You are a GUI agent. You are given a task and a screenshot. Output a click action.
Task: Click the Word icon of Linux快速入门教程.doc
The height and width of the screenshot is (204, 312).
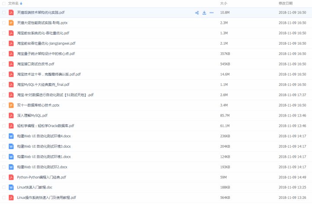click(11, 187)
